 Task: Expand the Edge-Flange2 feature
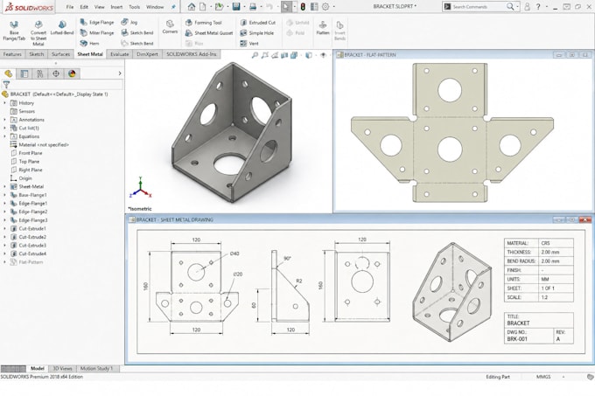(5, 212)
